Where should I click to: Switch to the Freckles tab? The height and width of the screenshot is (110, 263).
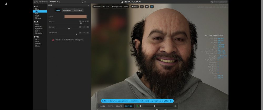click(67, 10)
